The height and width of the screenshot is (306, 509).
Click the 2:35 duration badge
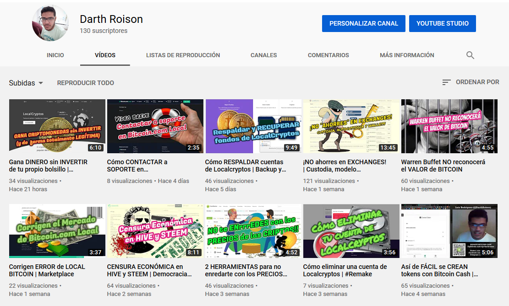(x=193, y=148)
